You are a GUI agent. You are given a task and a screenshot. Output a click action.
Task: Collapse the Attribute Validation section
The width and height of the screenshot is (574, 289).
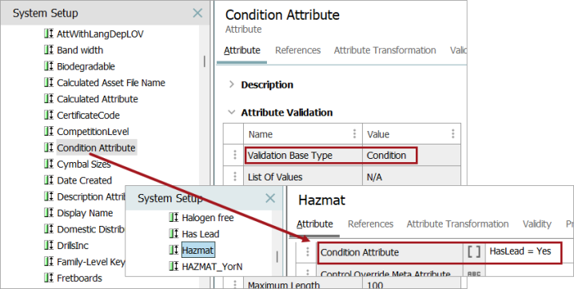pos(231,112)
